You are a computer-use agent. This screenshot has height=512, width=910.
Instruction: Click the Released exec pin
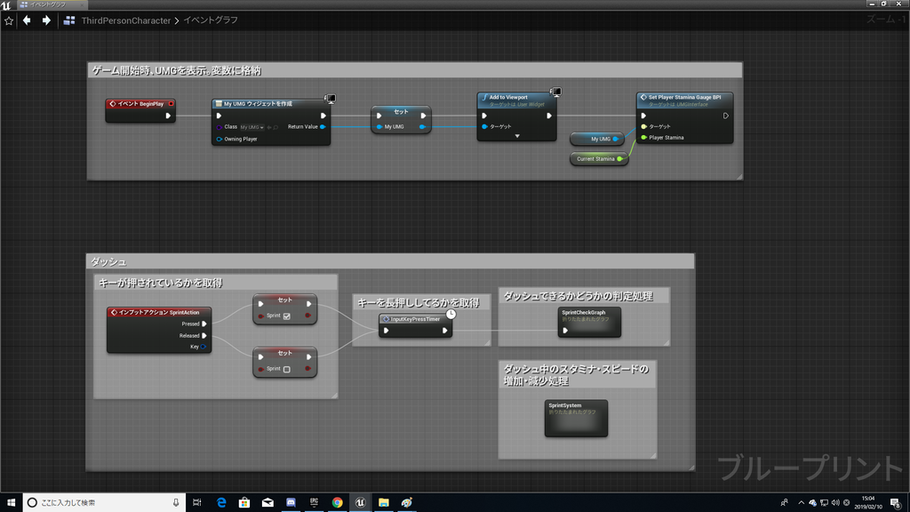204,335
